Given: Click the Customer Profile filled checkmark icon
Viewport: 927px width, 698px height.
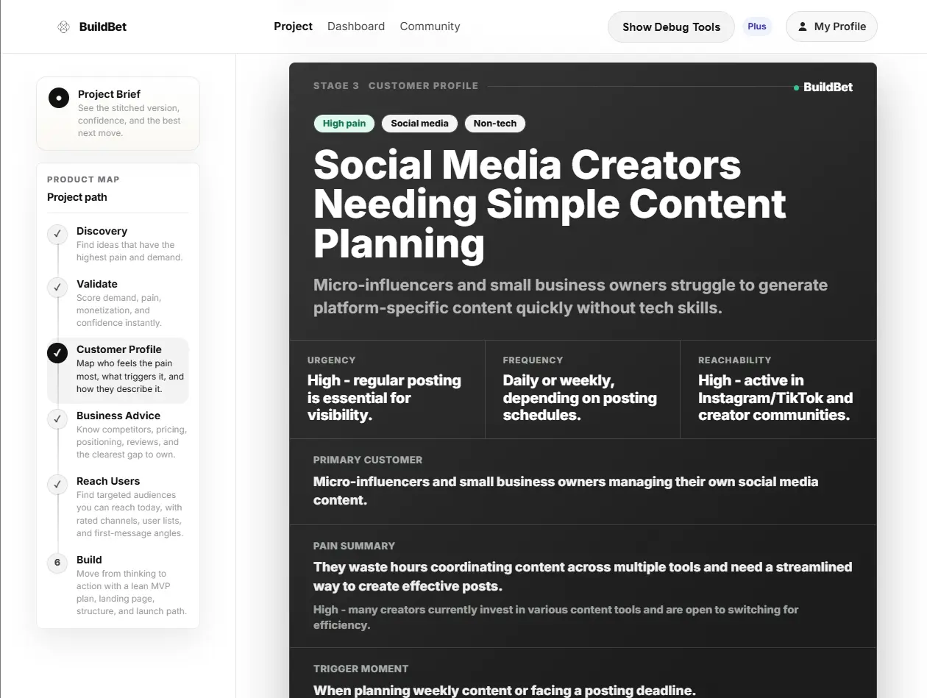Looking at the screenshot, I should 57,353.
